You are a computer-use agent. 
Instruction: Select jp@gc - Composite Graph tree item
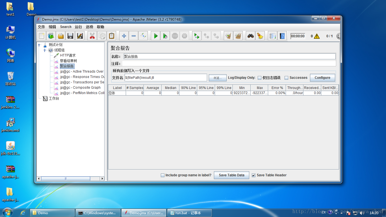click(x=80, y=88)
